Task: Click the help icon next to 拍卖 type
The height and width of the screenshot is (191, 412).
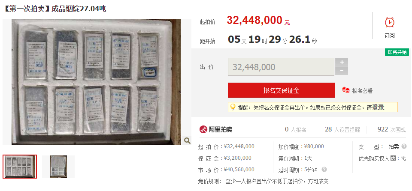Action: point(404,146)
